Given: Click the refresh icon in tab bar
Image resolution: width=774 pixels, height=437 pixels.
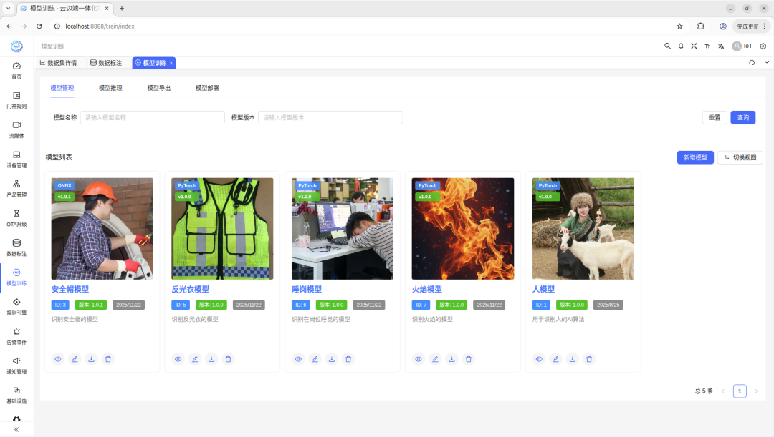Looking at the screenshot, I should (x=752, y=63).
